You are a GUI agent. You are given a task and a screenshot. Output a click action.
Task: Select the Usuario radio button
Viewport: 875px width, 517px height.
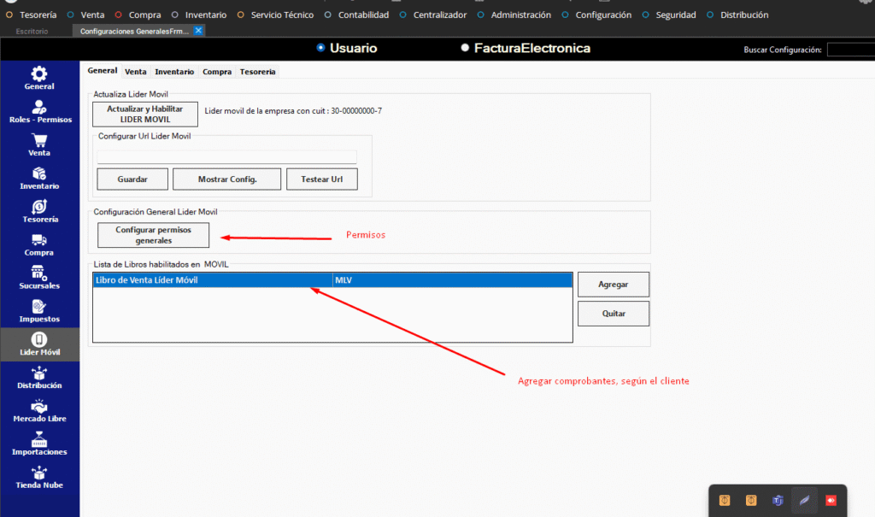coord(320,48)
